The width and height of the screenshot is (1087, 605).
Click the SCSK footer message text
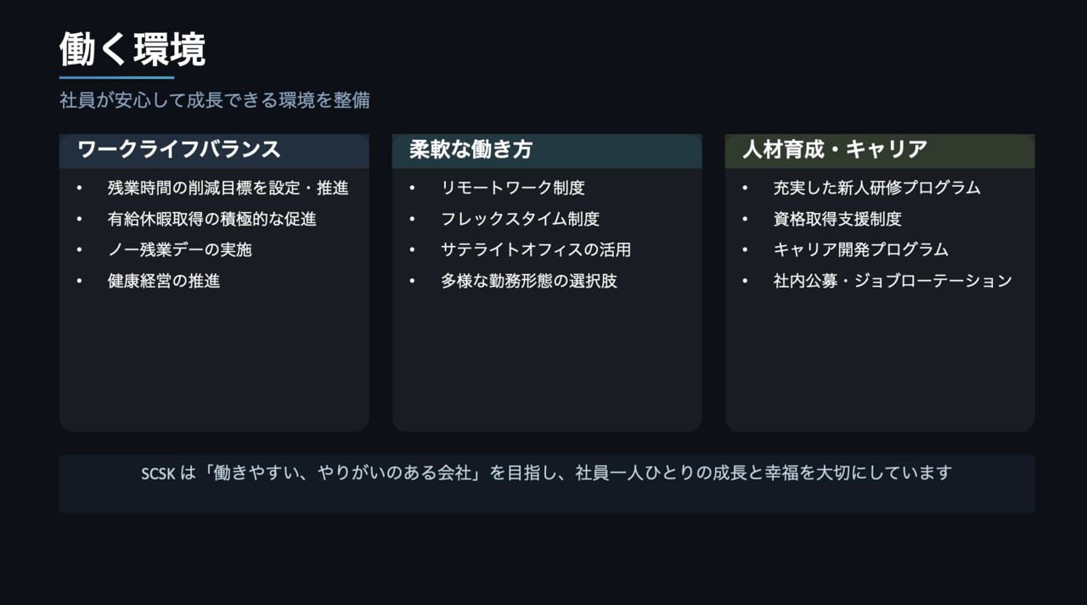click(x=547, y=473)
